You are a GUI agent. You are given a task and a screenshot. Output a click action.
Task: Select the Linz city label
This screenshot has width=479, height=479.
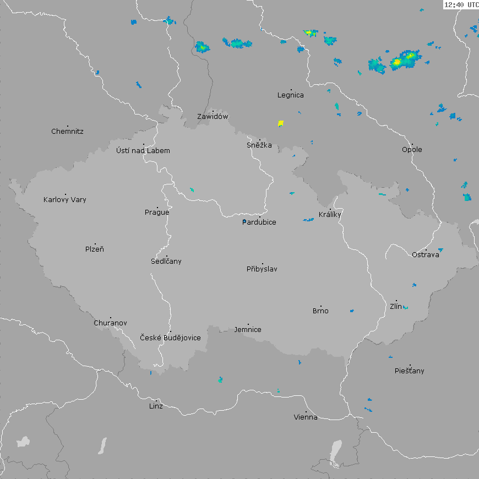(156, 406)
